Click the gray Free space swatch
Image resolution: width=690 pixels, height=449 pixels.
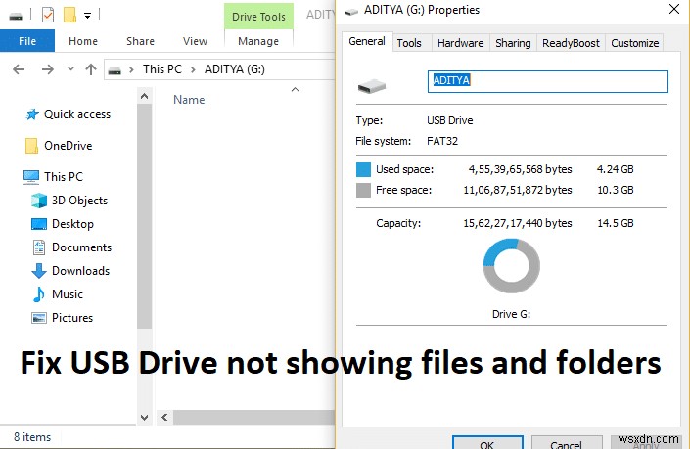pyautogui.click(x=363, y=190)
